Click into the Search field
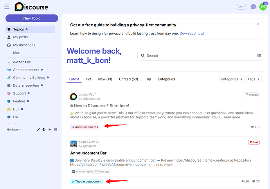270x189 pixels. [x=200, y=55]
